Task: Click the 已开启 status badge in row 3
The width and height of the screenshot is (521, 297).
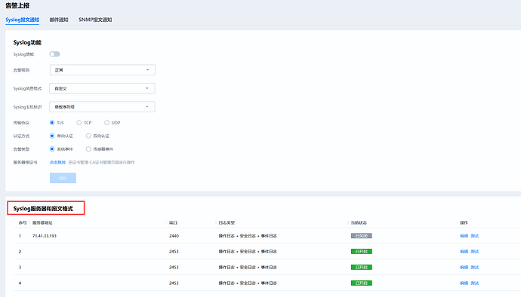Action: pos(362,268)
